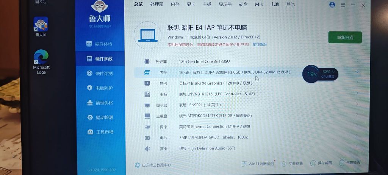The image size is (388, 175).
Task: Click 英特尔 Iris(R) Xe Graphics text
Action: 201,83
